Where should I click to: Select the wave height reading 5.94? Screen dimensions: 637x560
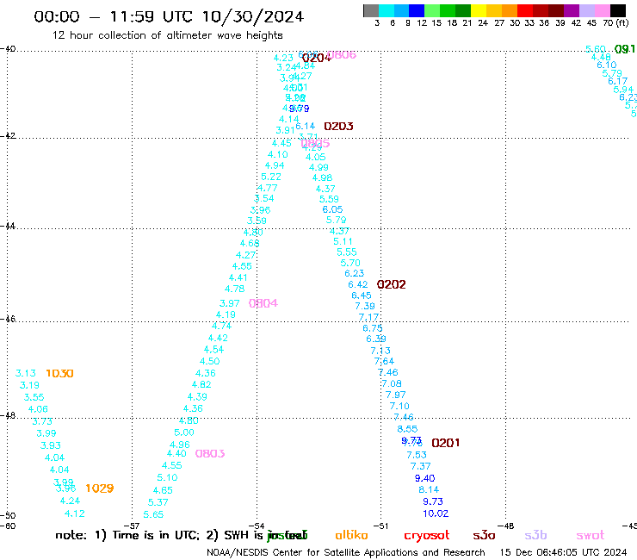[623, 90]
